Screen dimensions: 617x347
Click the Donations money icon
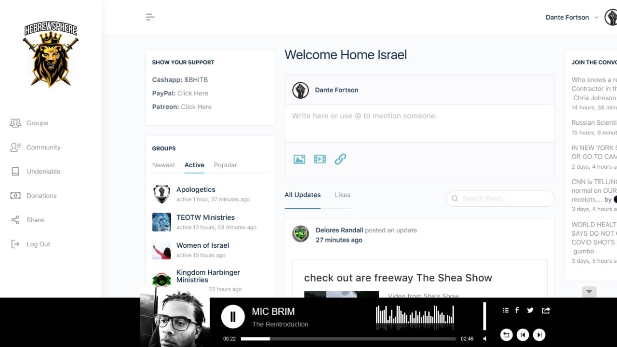point(15,196)
